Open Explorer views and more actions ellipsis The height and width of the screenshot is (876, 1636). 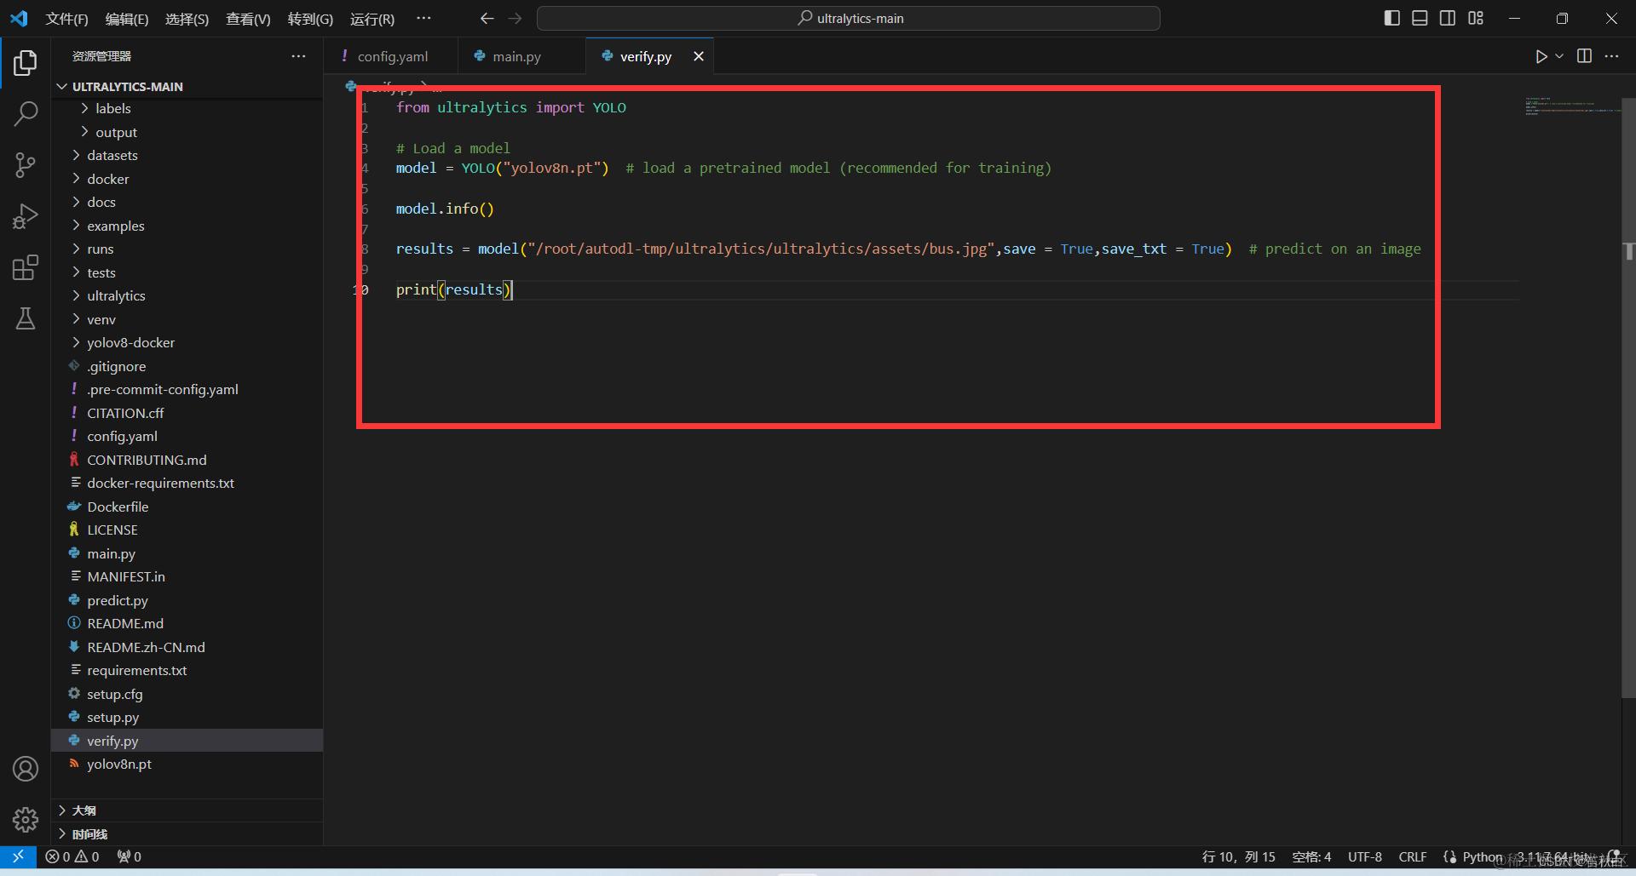(x=298, y=56)
